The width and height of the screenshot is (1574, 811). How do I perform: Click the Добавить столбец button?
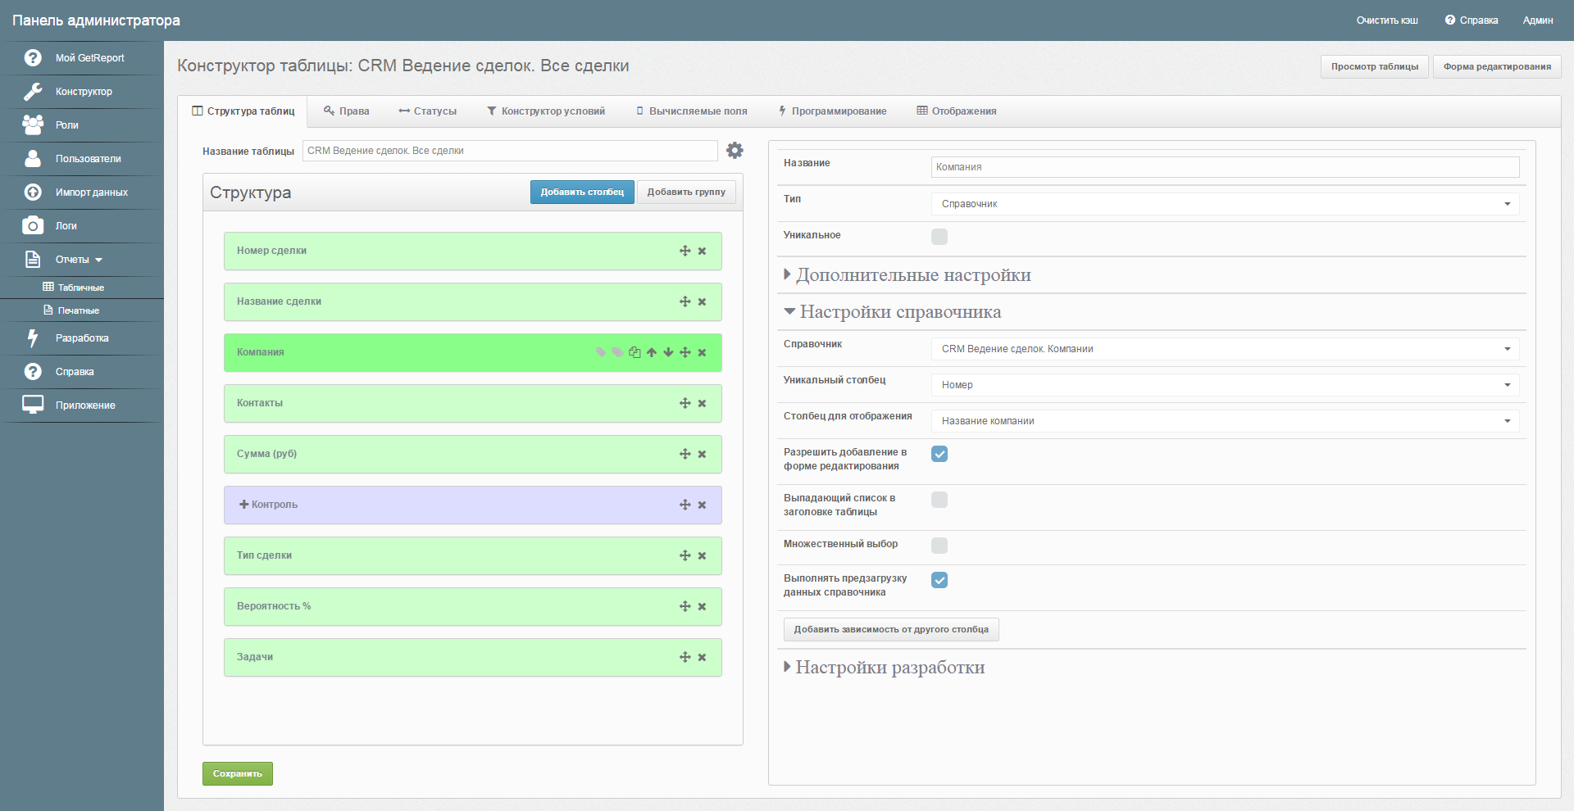(x=582, y=193)
